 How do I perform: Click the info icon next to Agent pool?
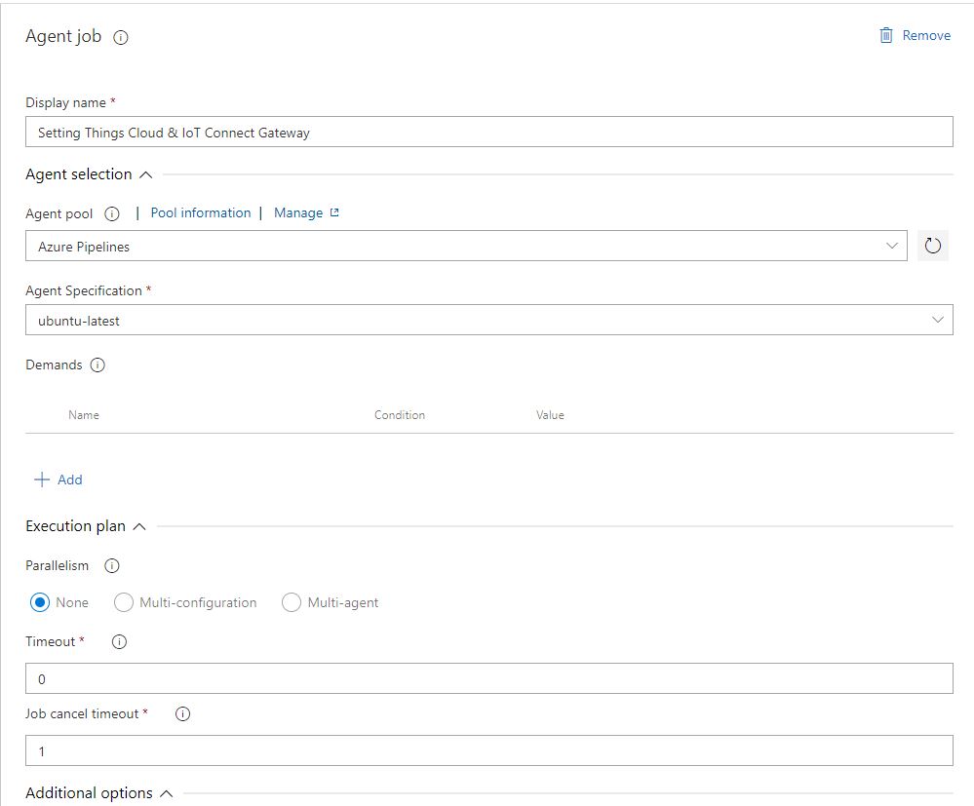click(111, 213)
